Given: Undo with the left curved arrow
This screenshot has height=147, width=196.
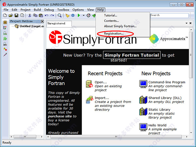Looking at the screenshot, I should (x=46, y=15).
